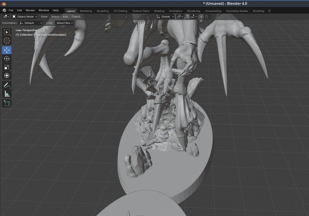This screenshot has width=309, height=216.
Task: Open the Window menu
Action: click(43, 10)
